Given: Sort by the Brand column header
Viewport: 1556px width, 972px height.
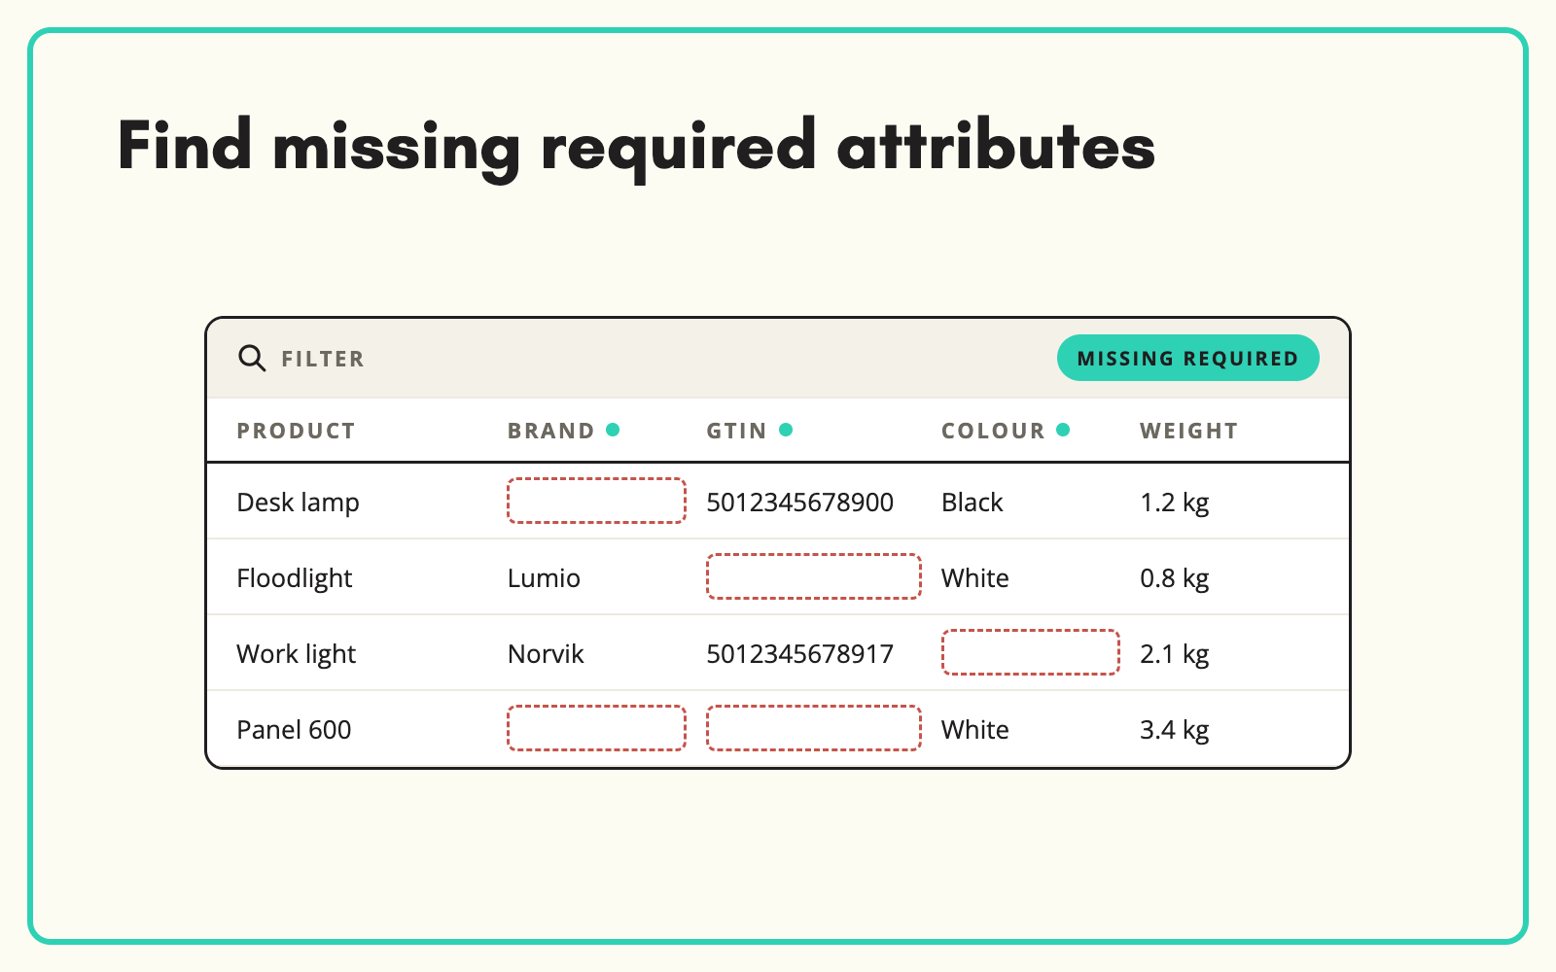Looking at the screenshot, I should [x=550, y=431].
